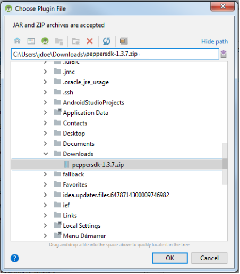This screenshot has height=274, width=240.
Task: Delete selected item using red X icon
Action: click(x=90, y=41)
